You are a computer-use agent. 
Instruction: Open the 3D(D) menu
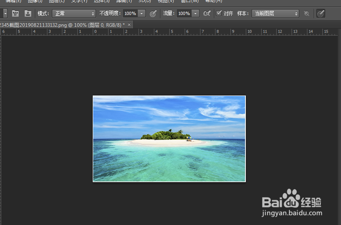(145, 1)
